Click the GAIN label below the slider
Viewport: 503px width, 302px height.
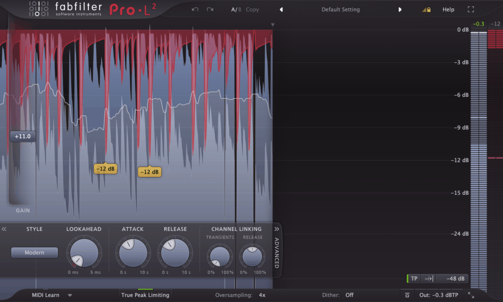pos(23,210)
